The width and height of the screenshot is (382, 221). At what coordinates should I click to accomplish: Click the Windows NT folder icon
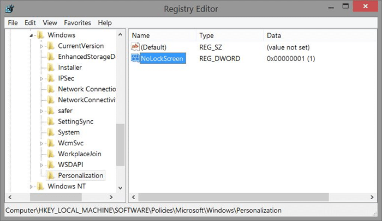click(40, 186)
